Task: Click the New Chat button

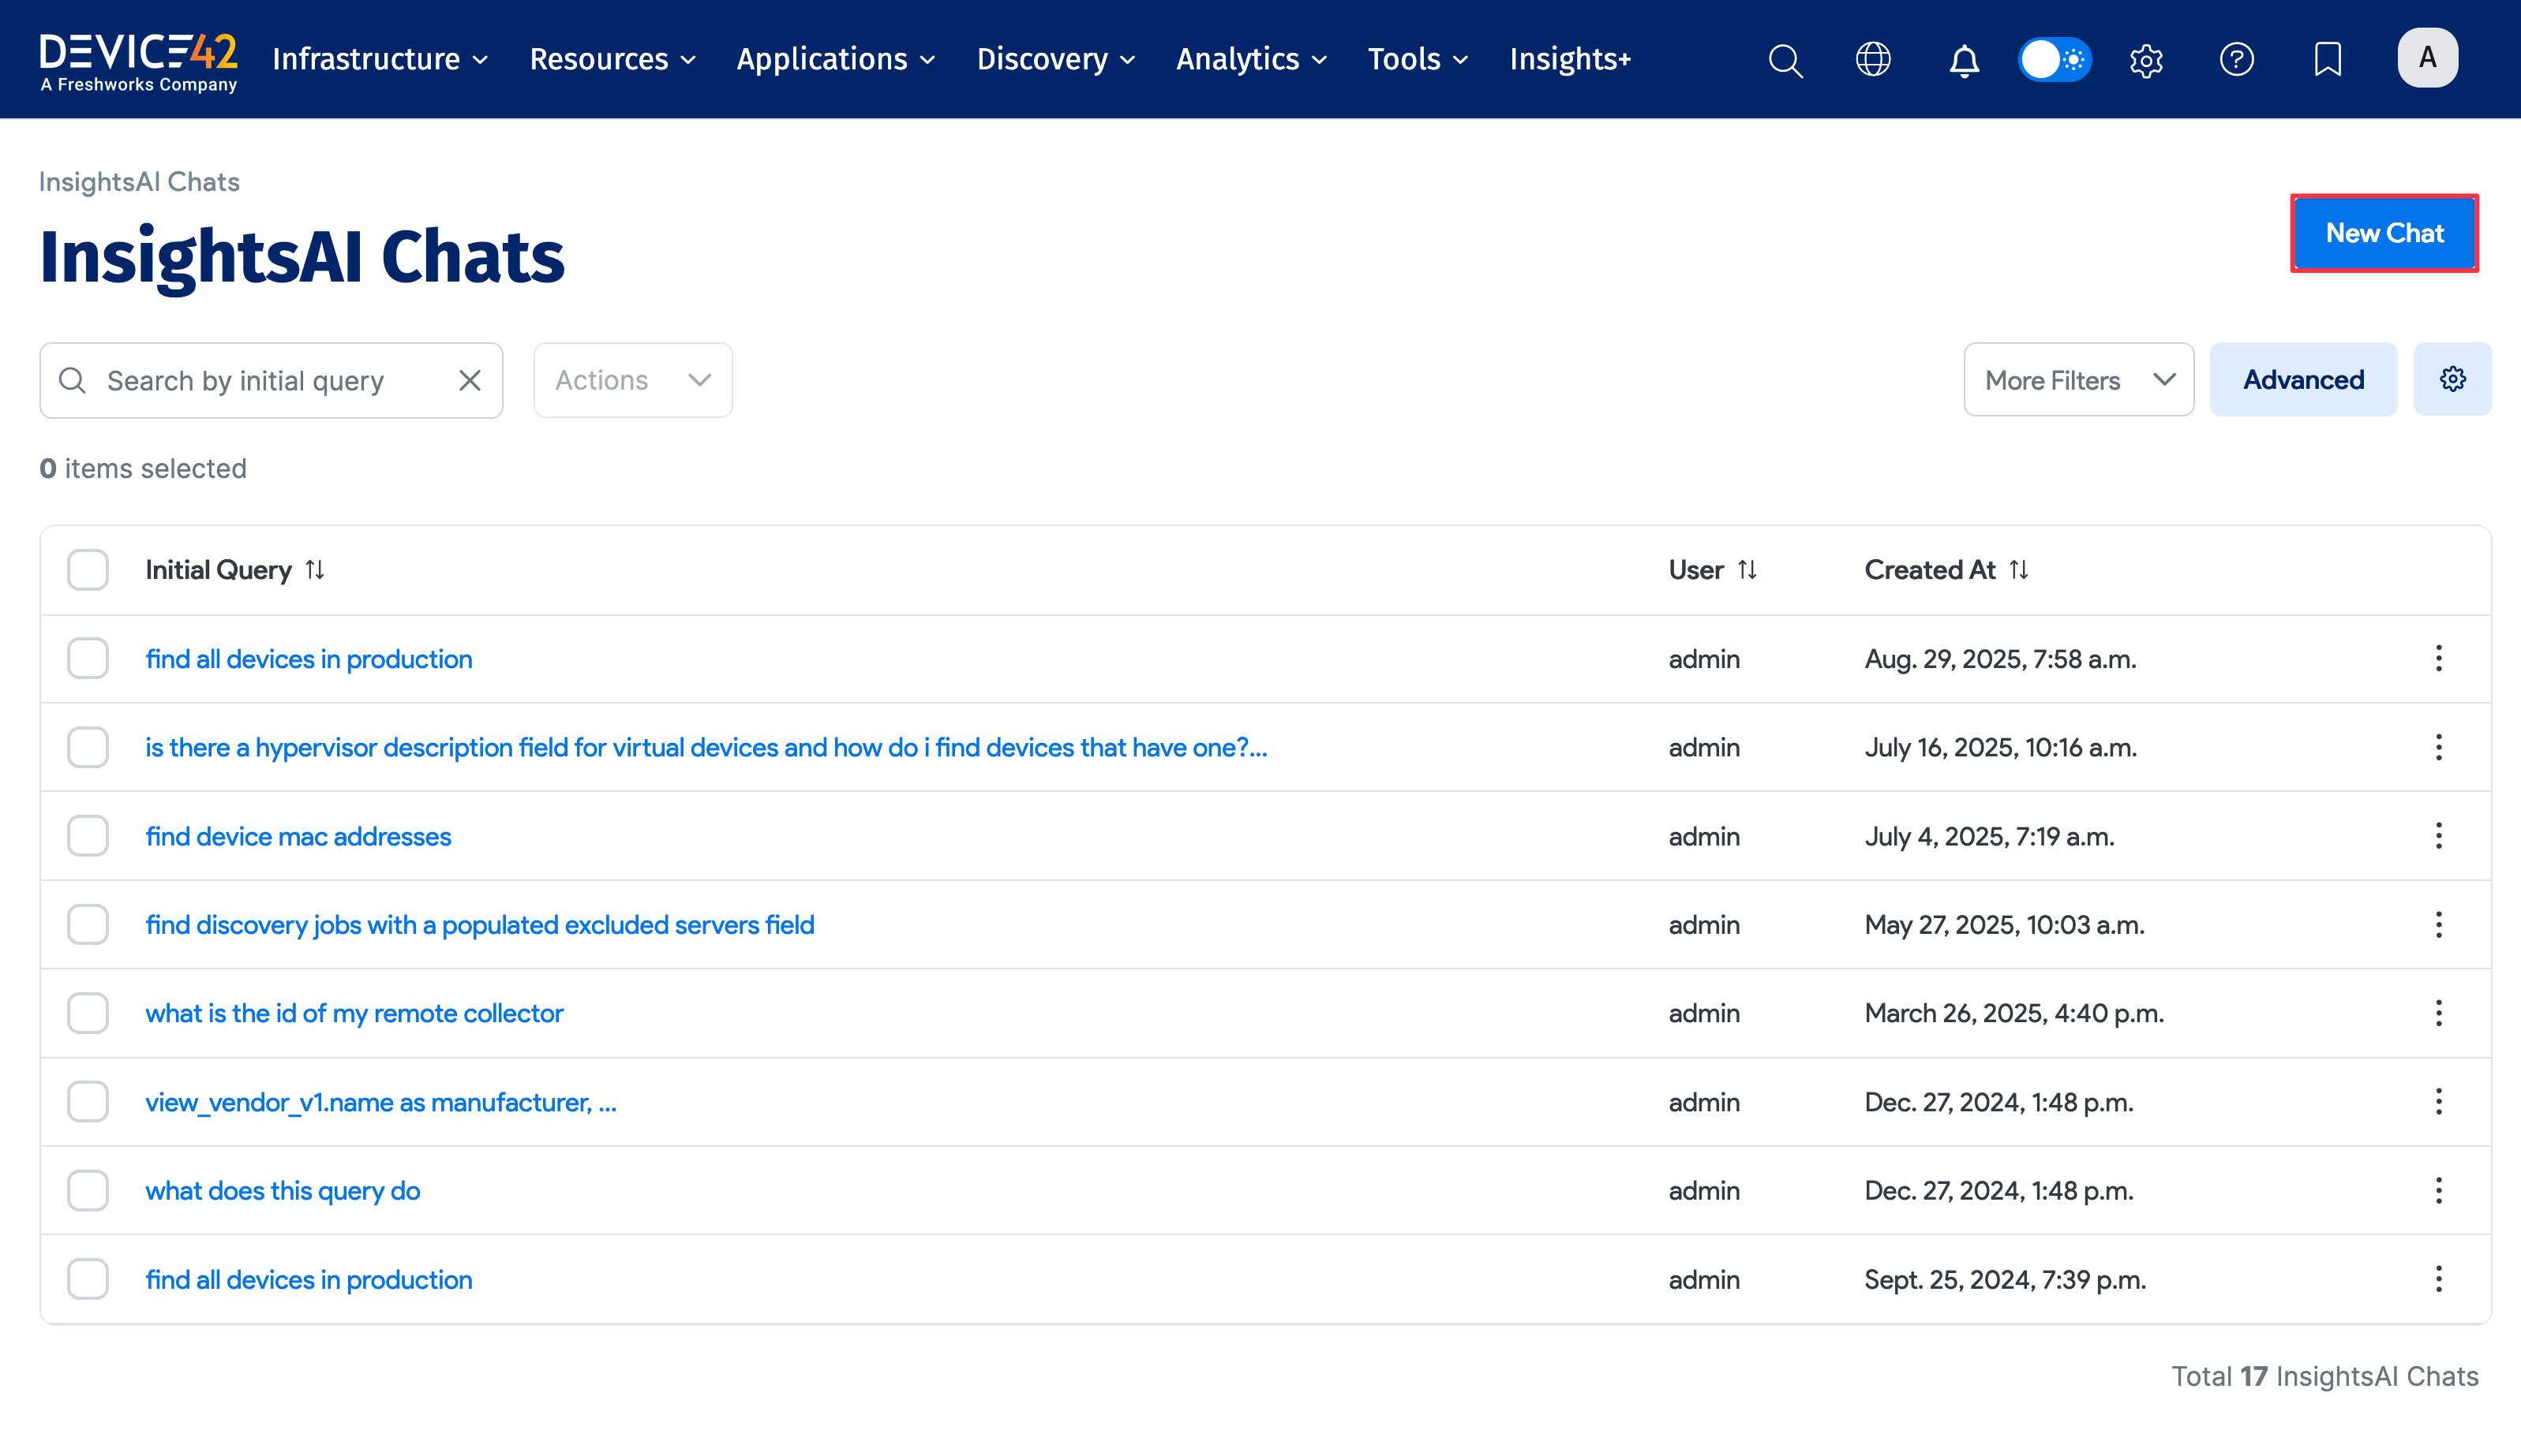Action: (x=2385, y=233)
